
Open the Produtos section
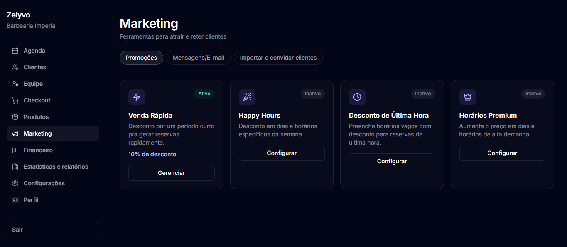point(53,117)
